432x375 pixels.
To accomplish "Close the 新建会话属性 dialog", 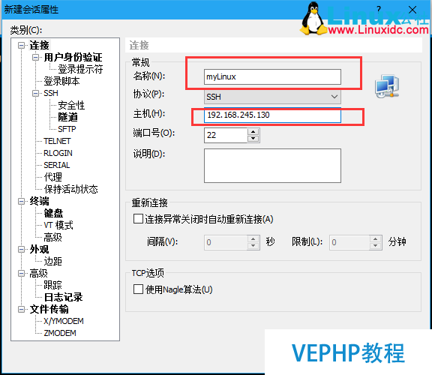I will [412, 10].
